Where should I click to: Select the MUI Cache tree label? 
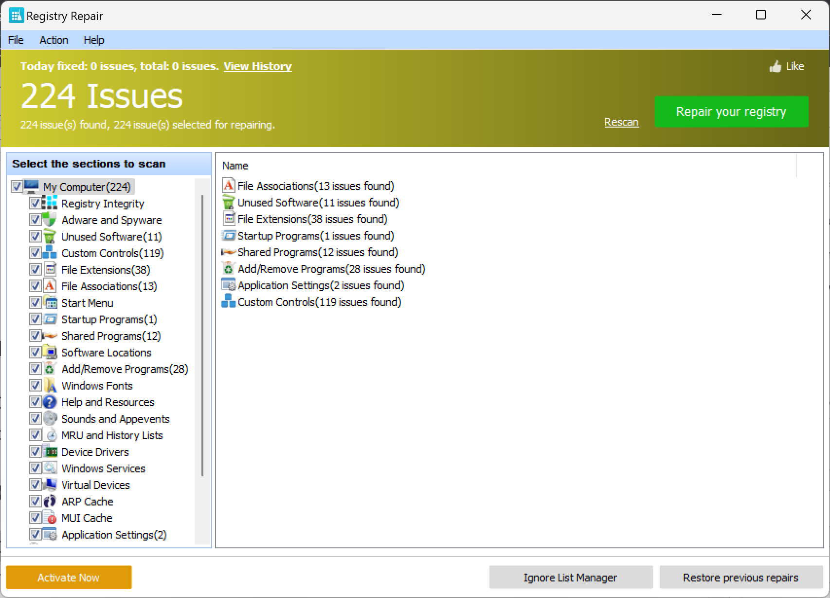pos(87,518)
